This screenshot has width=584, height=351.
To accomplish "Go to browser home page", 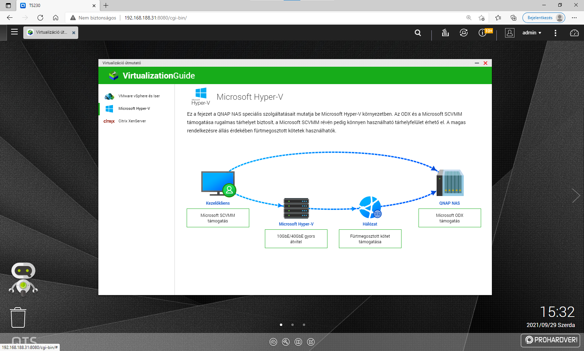I will click(x=56, y=18).
